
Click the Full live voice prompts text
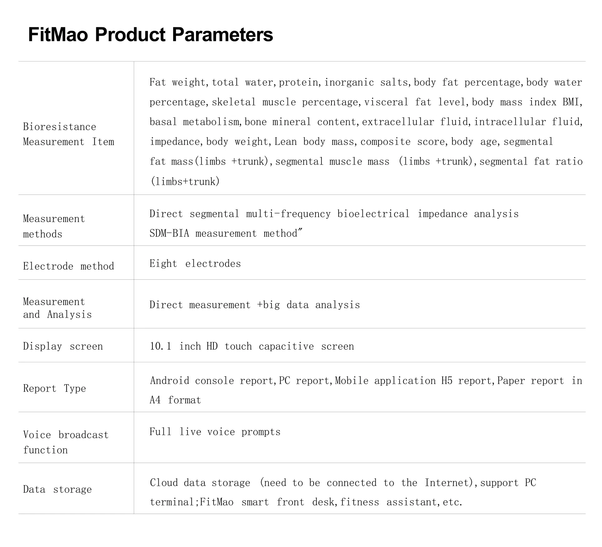point(215,432)
